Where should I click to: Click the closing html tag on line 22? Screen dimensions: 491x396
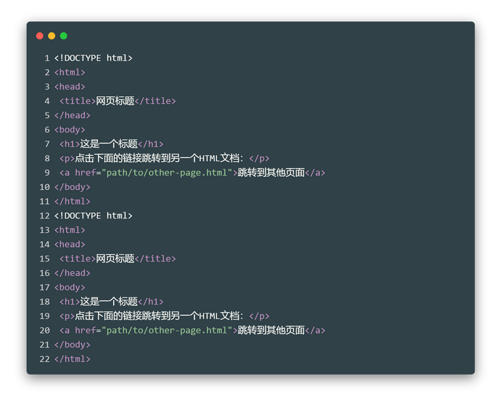click(72, 359)
